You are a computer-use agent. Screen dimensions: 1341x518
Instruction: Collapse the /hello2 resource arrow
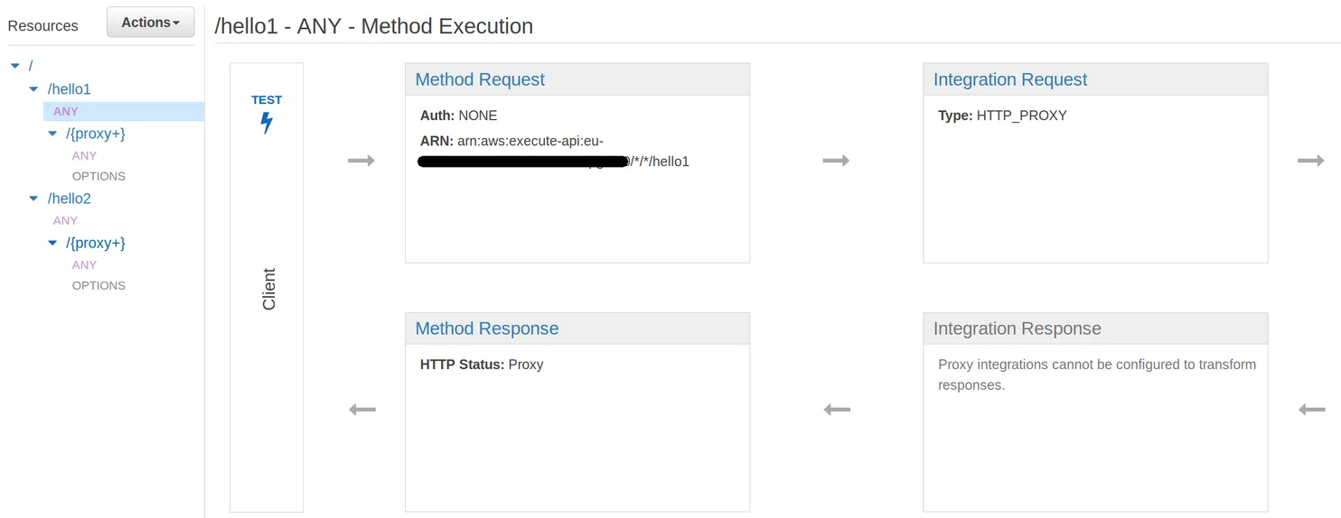(34, 199)
